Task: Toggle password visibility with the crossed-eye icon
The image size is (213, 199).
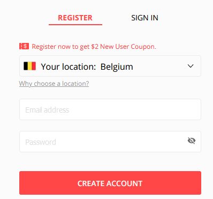Action: pyautogui.click(x=192, y=141)
